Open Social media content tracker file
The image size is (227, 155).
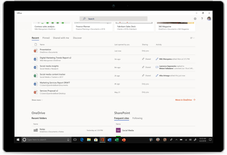coord(52,74)
